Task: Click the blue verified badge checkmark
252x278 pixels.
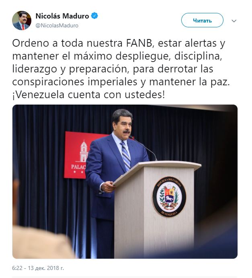Action: 94,16
